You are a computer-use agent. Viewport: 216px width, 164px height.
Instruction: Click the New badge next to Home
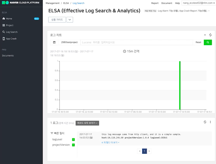[36, 19]
